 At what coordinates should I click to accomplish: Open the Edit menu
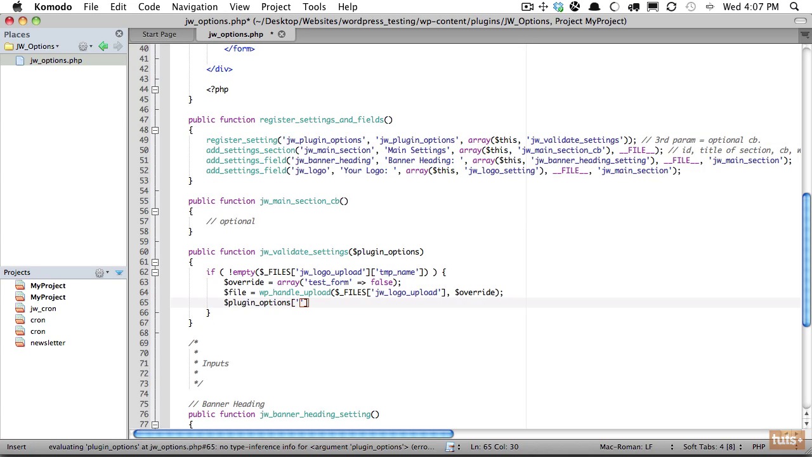click(118, 7)
